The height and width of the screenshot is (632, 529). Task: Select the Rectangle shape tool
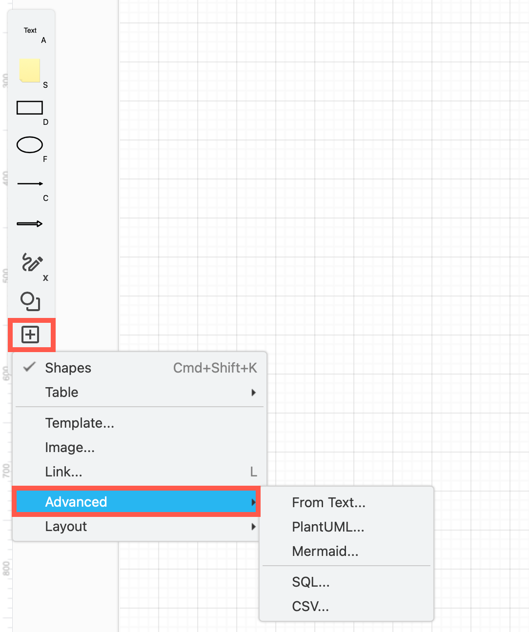click(x=30, y=108)
